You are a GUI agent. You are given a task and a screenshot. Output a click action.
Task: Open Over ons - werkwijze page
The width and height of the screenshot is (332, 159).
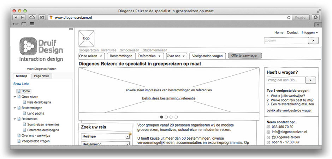pyautogui.click(x=36, y=135)
